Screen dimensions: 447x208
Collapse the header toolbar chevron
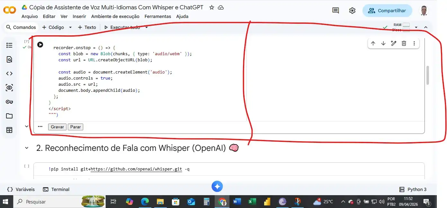pos(426,27)
